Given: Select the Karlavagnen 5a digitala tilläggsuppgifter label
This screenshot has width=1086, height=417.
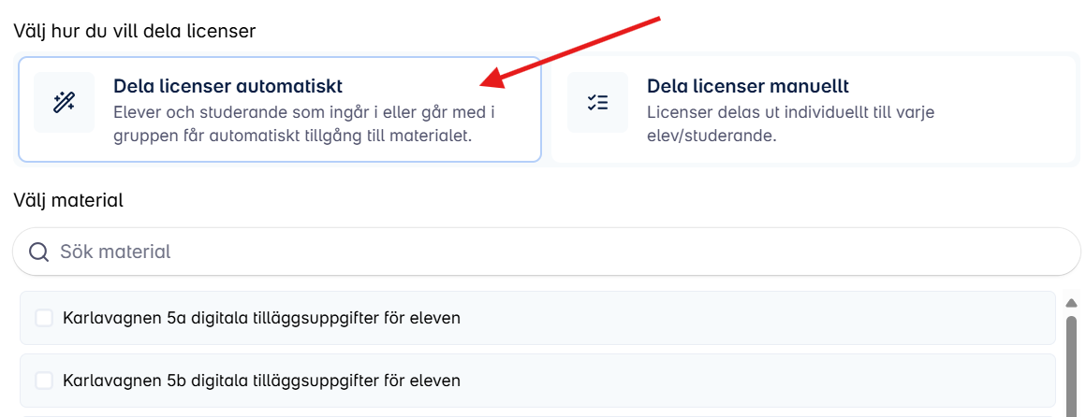Looking at the screenshot, I should click(262, 318).
